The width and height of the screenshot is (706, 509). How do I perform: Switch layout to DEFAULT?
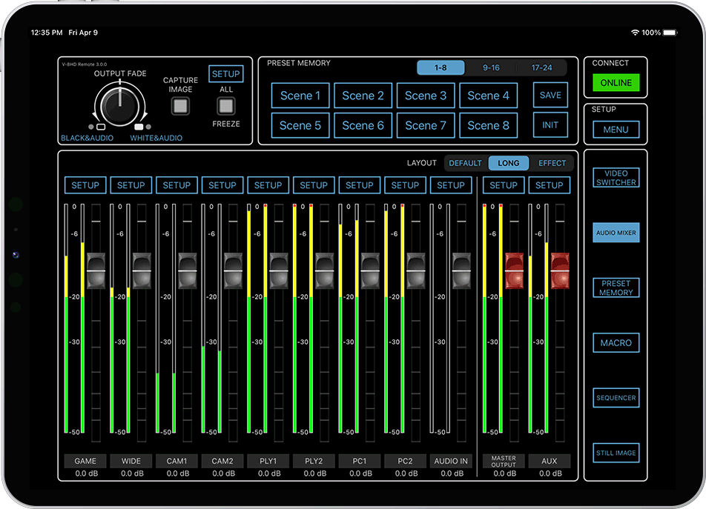[465, 162]
